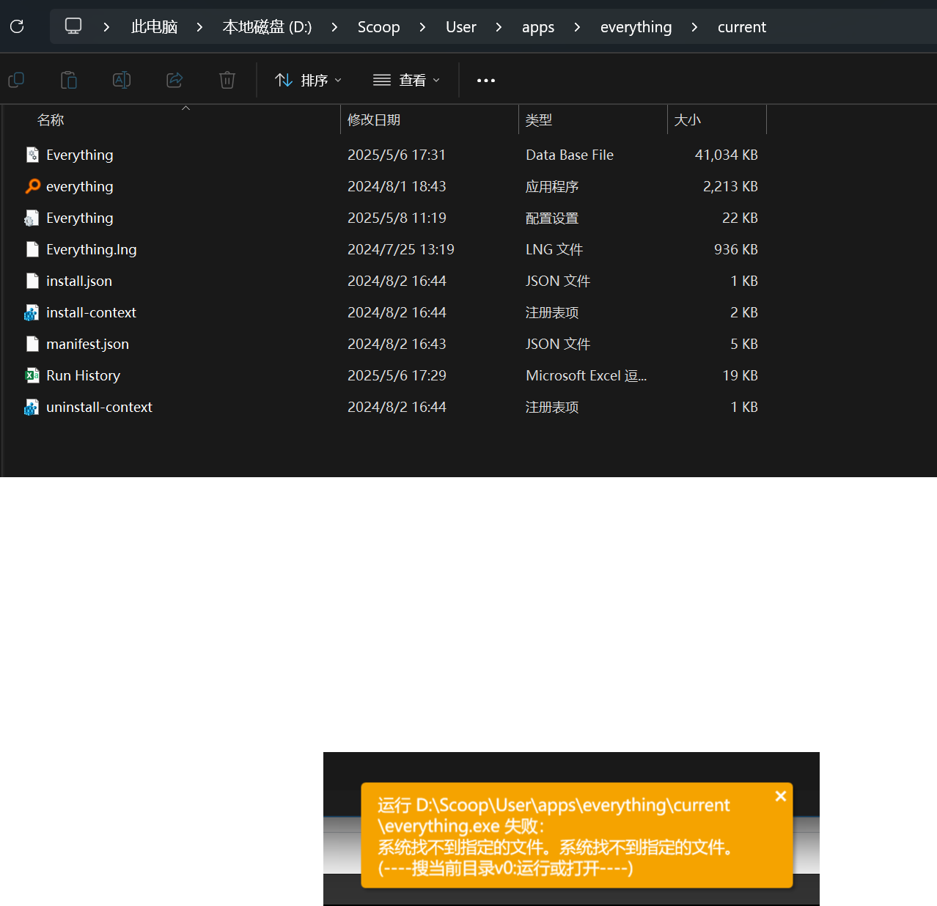Open the three-dots more options menu
This screenshot has width=937, height=906.
tap(486, 81)
